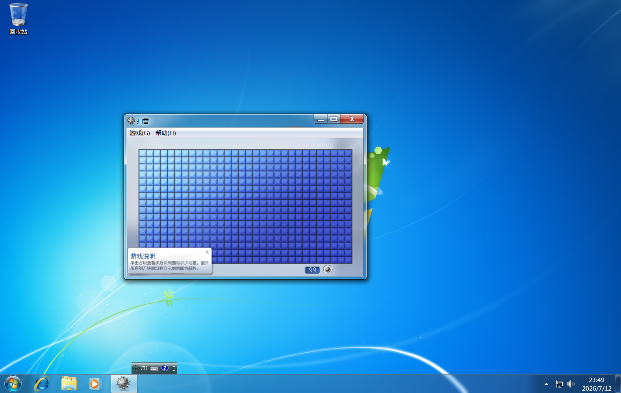
Task: Maximize the 扫雷 window
Action: tap(334, 119)
